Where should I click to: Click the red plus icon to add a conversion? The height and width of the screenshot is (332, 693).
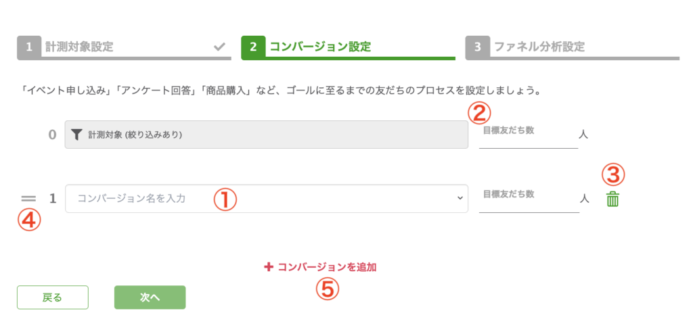(x=268, y=267)
